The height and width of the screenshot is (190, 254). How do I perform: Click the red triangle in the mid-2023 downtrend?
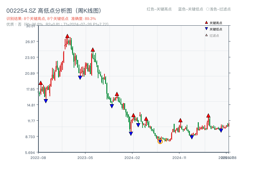coord(117,94)
